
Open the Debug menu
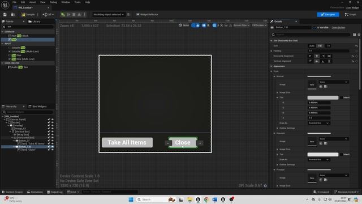pos(53,2)
